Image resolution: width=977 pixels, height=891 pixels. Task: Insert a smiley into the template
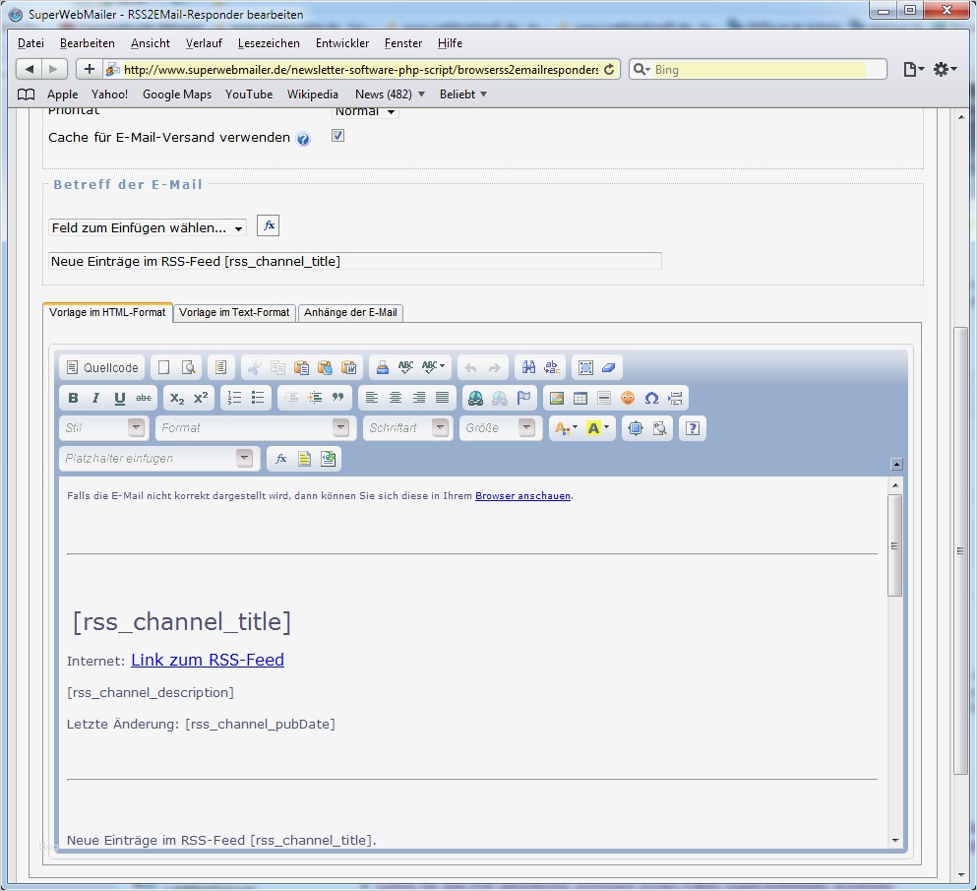coord(627,398)
